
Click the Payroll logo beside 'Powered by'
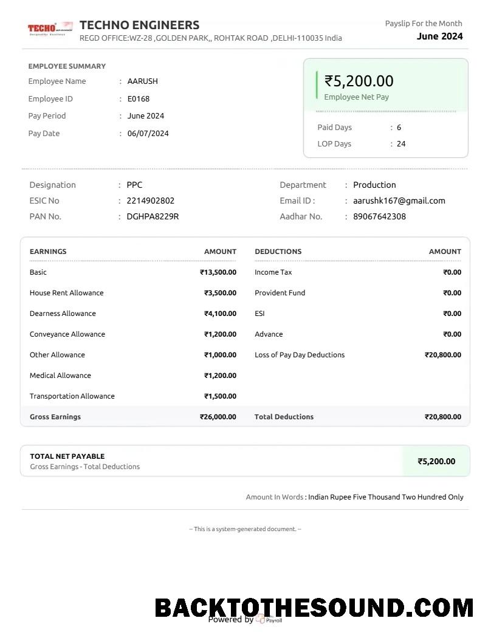coord(269,620)
